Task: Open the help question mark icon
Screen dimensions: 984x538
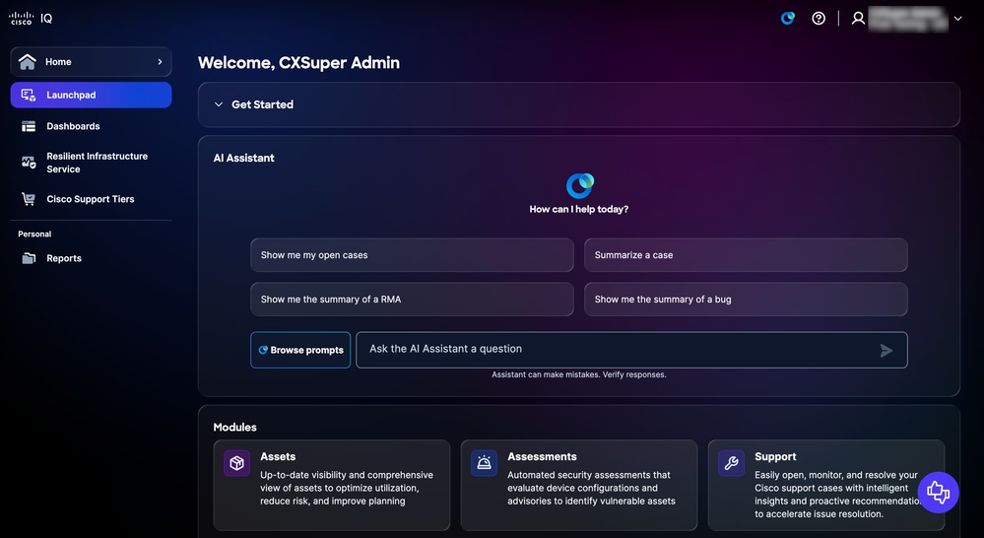Action: (x=819, y=18)
